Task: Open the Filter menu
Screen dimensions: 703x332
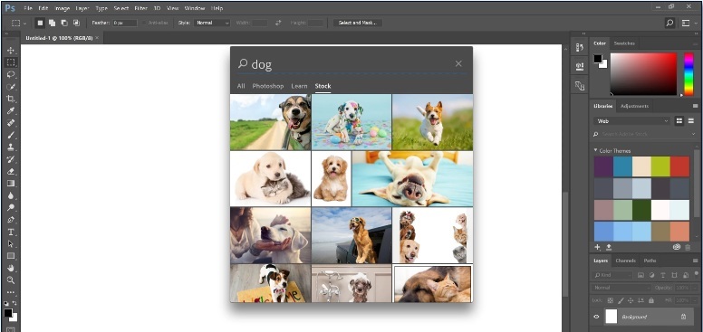Action: click(140, 8)
